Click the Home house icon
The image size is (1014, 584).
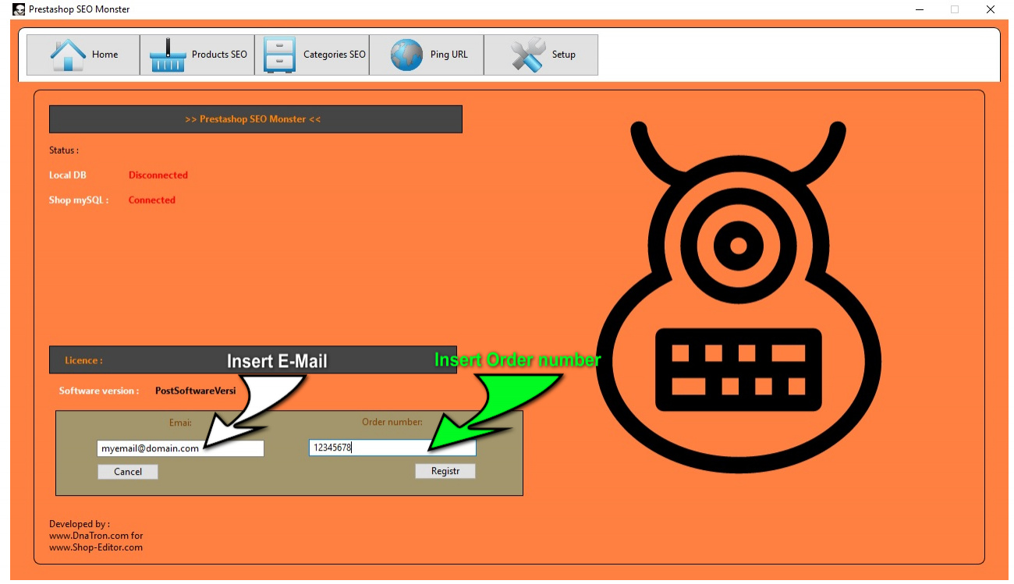[x=67, y=55]
